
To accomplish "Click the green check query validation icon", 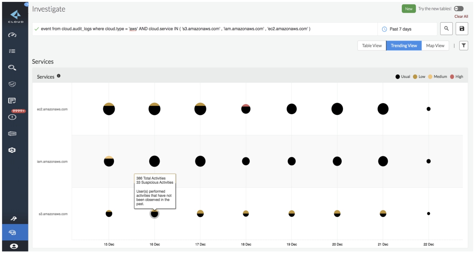I will click(37, 29).
